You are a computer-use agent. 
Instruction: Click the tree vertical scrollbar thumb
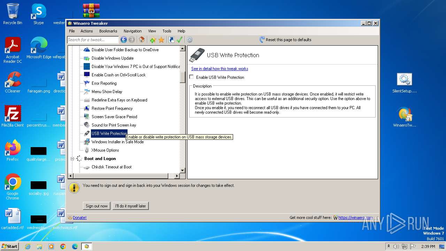tap(183, 77)
